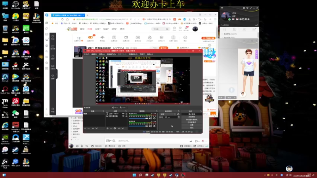Image resolution: width=317 pixels, height=178 pixels.
Task: Open taskbar search icon
Action: (x=140, y=175)
